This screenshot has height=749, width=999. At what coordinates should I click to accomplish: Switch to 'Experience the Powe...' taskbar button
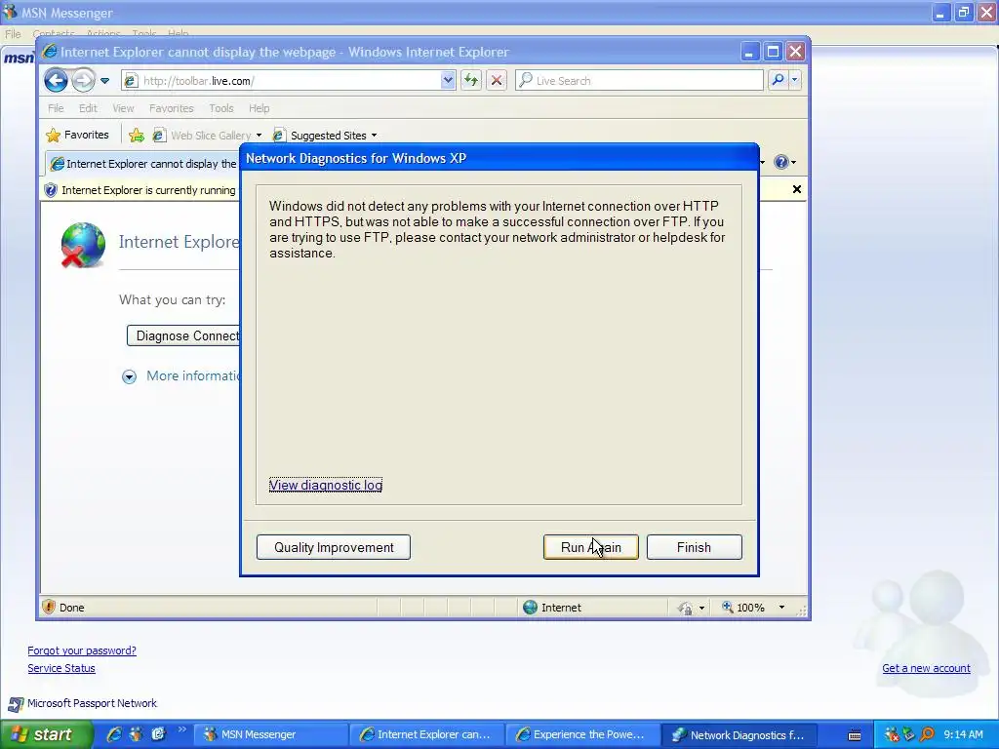[x=582, y=734]
